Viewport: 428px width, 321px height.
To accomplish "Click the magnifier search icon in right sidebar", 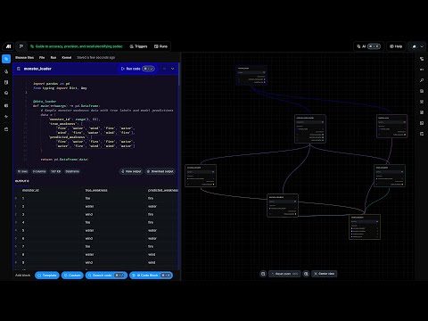I will 422,80.
